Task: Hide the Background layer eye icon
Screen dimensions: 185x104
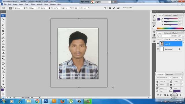Action: pos(158,49)
